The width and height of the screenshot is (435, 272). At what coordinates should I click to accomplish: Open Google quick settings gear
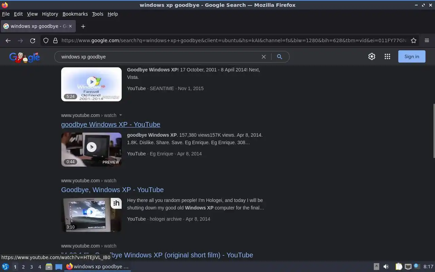point(372,57)
